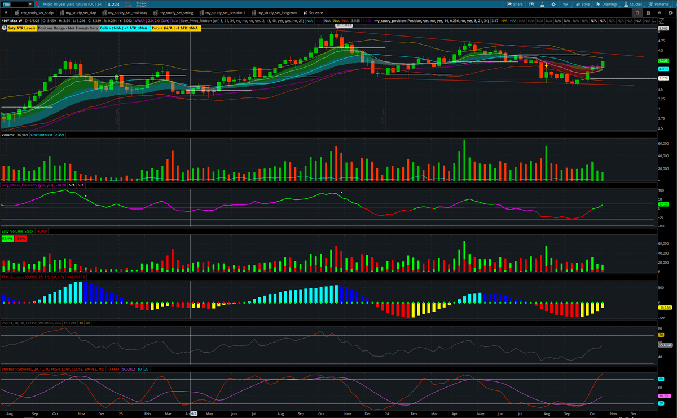Open the Patterns menu
Image resolution: width=677 pixels, height=418 pixels.
pyautogui.click(x=660, y=4)
